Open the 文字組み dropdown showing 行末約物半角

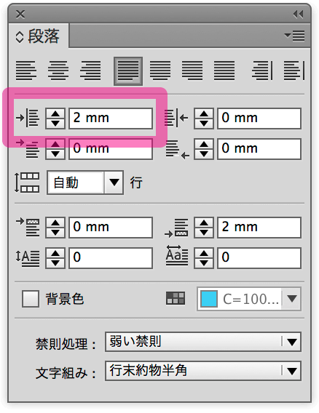pyautogui.click(x=203, y=371)
